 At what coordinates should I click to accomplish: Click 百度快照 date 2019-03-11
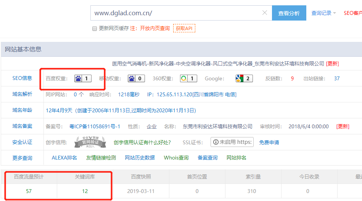[x=141, y=191]
